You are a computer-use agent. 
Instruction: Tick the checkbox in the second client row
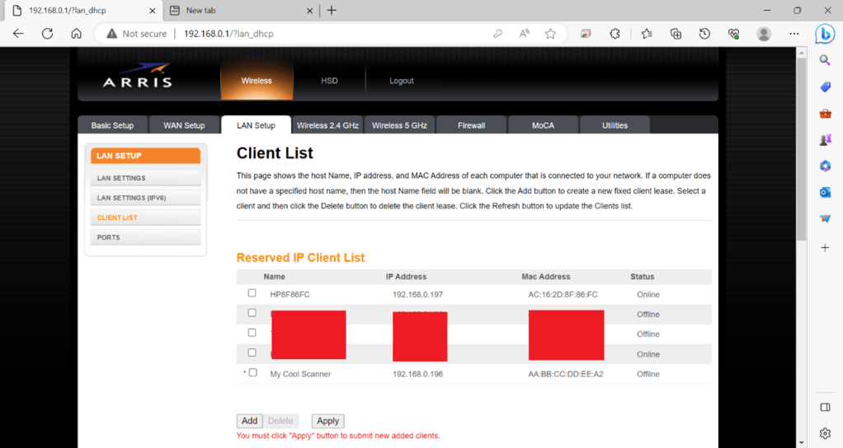252,313
